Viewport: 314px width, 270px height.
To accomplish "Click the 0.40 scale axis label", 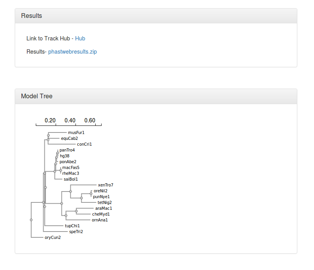I will (70, 120).
